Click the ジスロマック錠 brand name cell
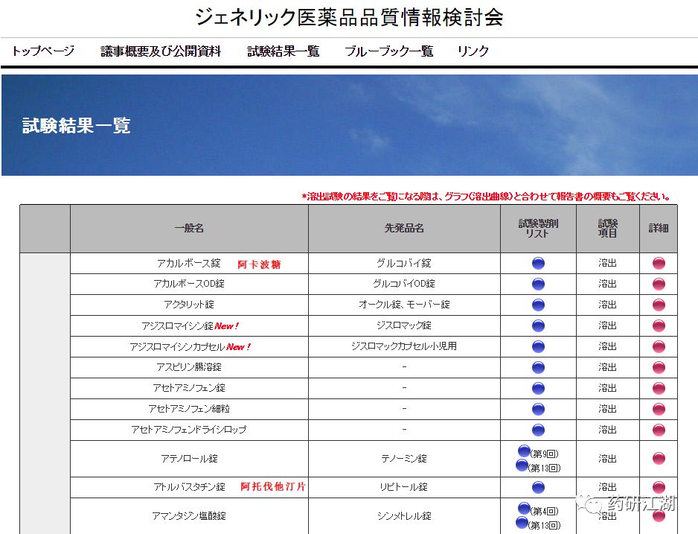Screen dimensions: 698x534 [404, 325]
